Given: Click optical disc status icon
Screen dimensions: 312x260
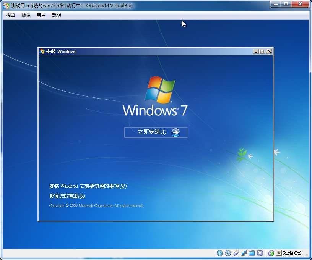Looking at the screenshot, I should (228, 253).
